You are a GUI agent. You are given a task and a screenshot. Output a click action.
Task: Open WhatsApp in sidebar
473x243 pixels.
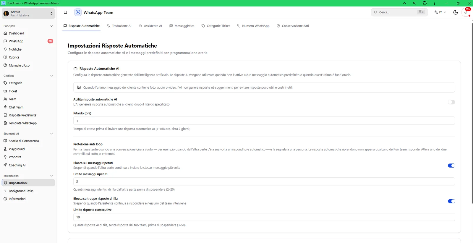28,41
